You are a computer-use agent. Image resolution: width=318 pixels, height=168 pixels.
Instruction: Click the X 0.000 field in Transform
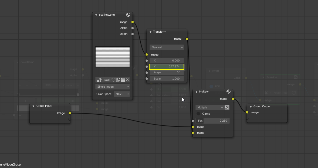[167, 60]
